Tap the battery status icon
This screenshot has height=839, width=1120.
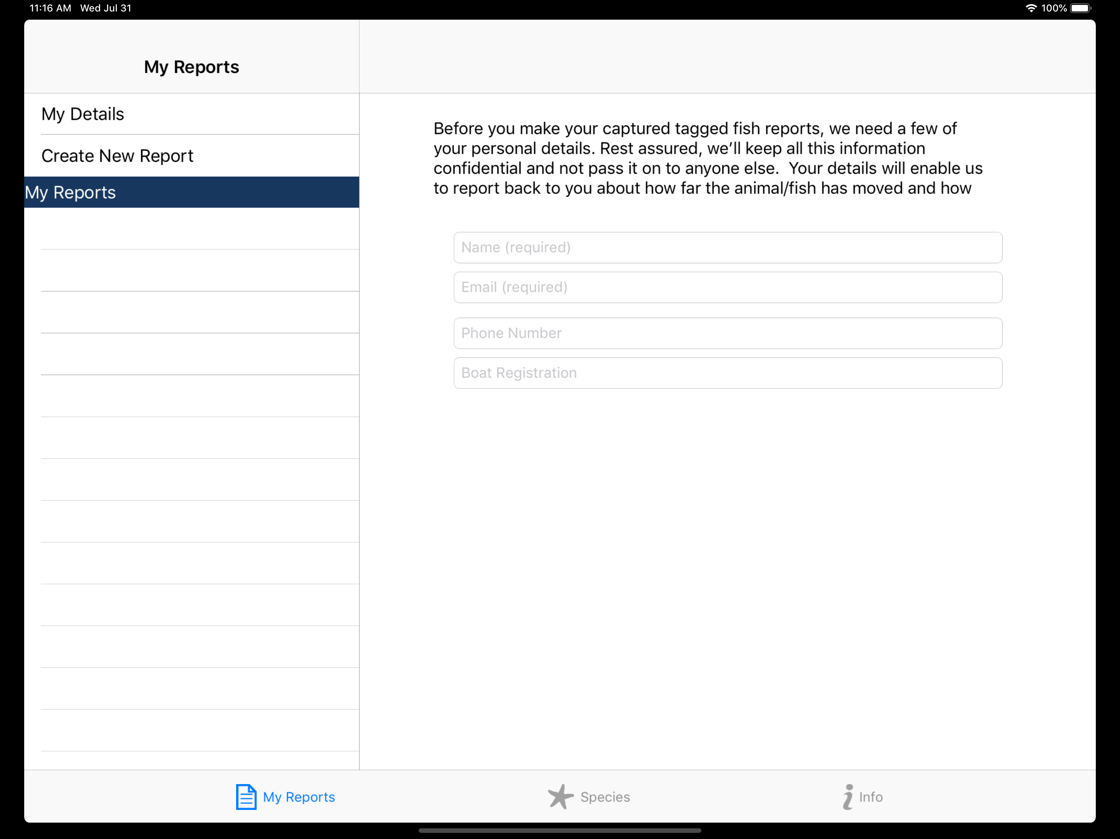tap(1081, 8)
